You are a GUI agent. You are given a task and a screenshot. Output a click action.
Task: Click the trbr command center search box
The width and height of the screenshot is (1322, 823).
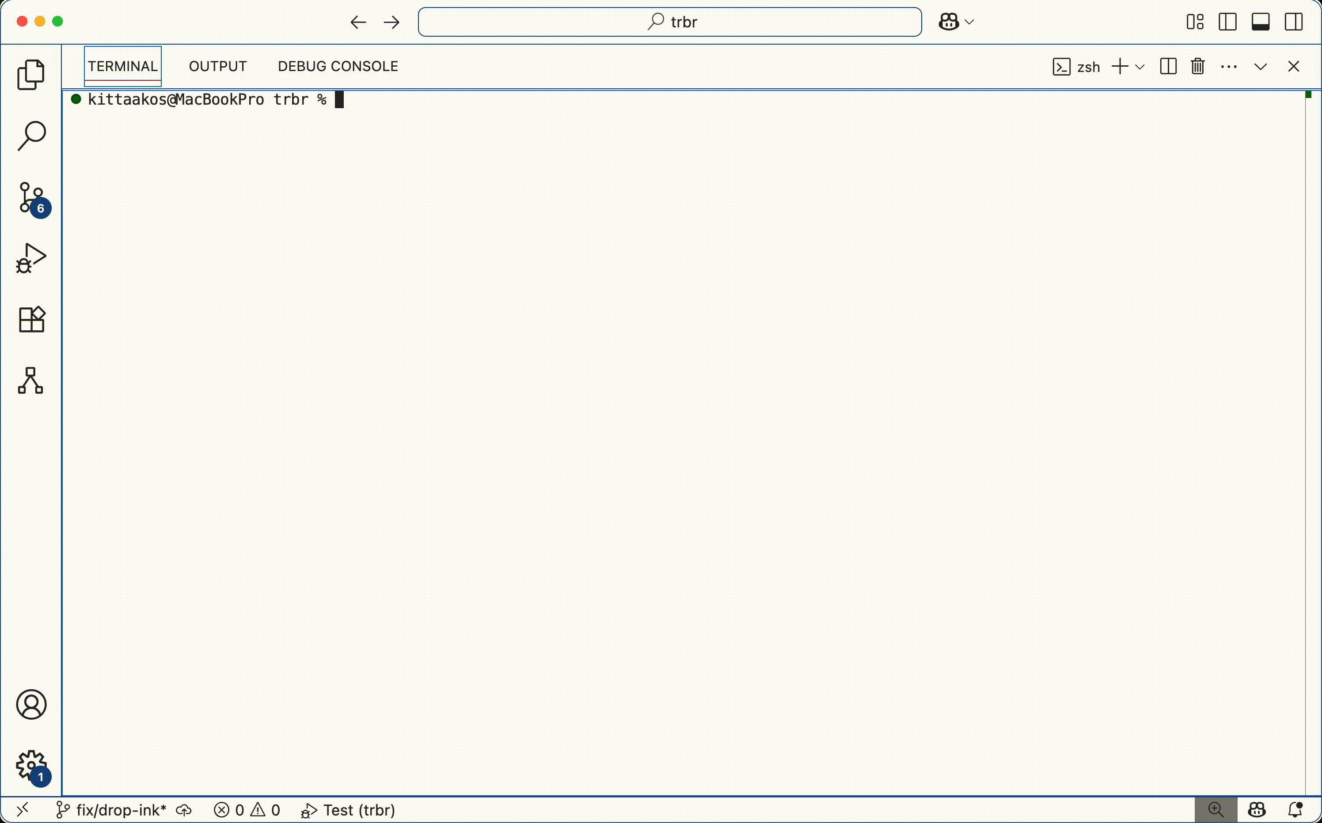[x=669, y=22]
